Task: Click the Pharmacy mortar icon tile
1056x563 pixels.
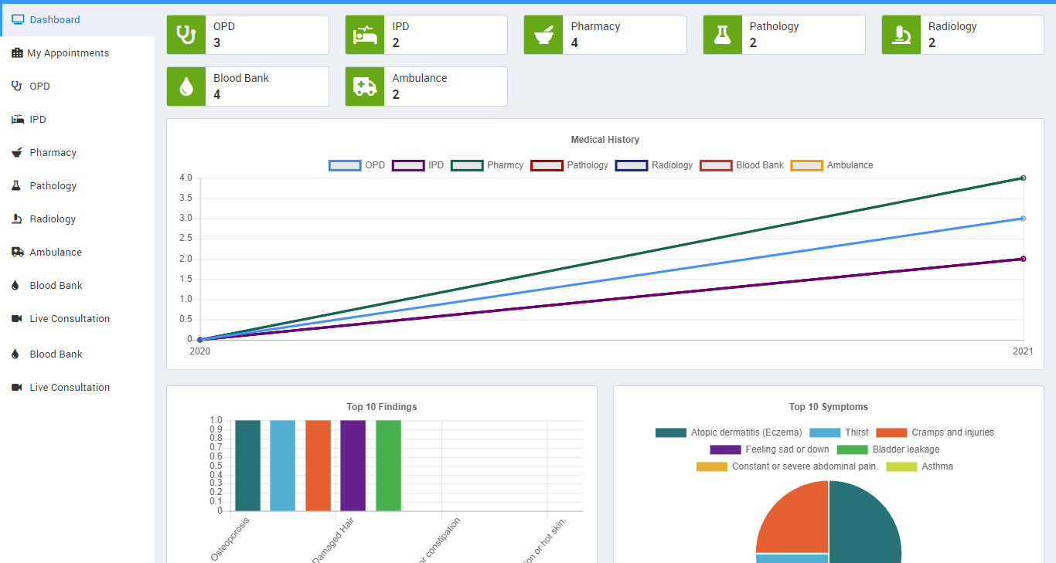Action: pyautogui.click(x=543, y=35)
